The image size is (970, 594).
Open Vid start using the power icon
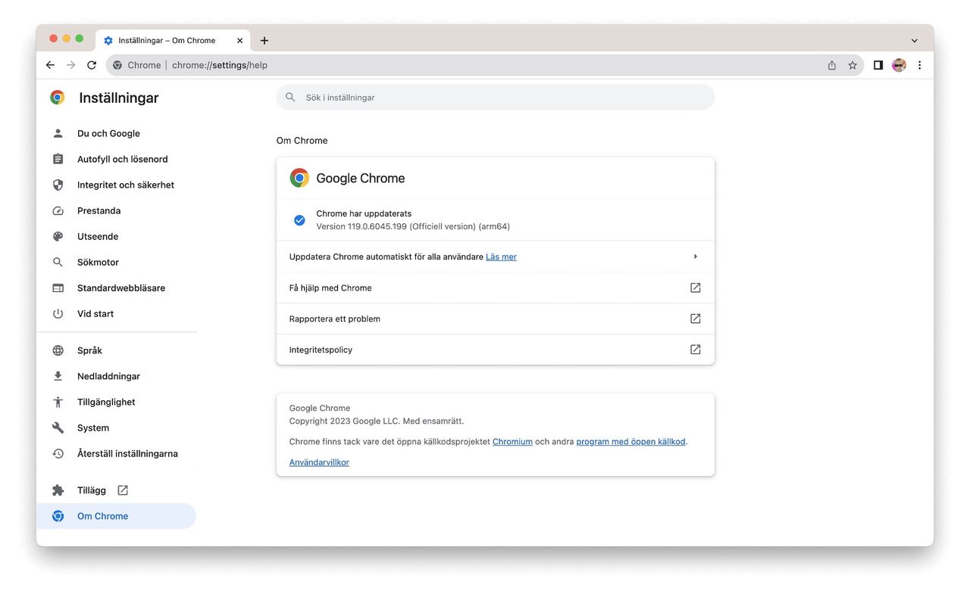coord(58,313)
